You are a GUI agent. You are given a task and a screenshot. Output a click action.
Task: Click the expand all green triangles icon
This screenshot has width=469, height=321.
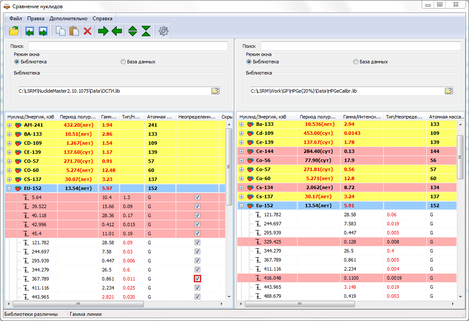click(133, 31)
